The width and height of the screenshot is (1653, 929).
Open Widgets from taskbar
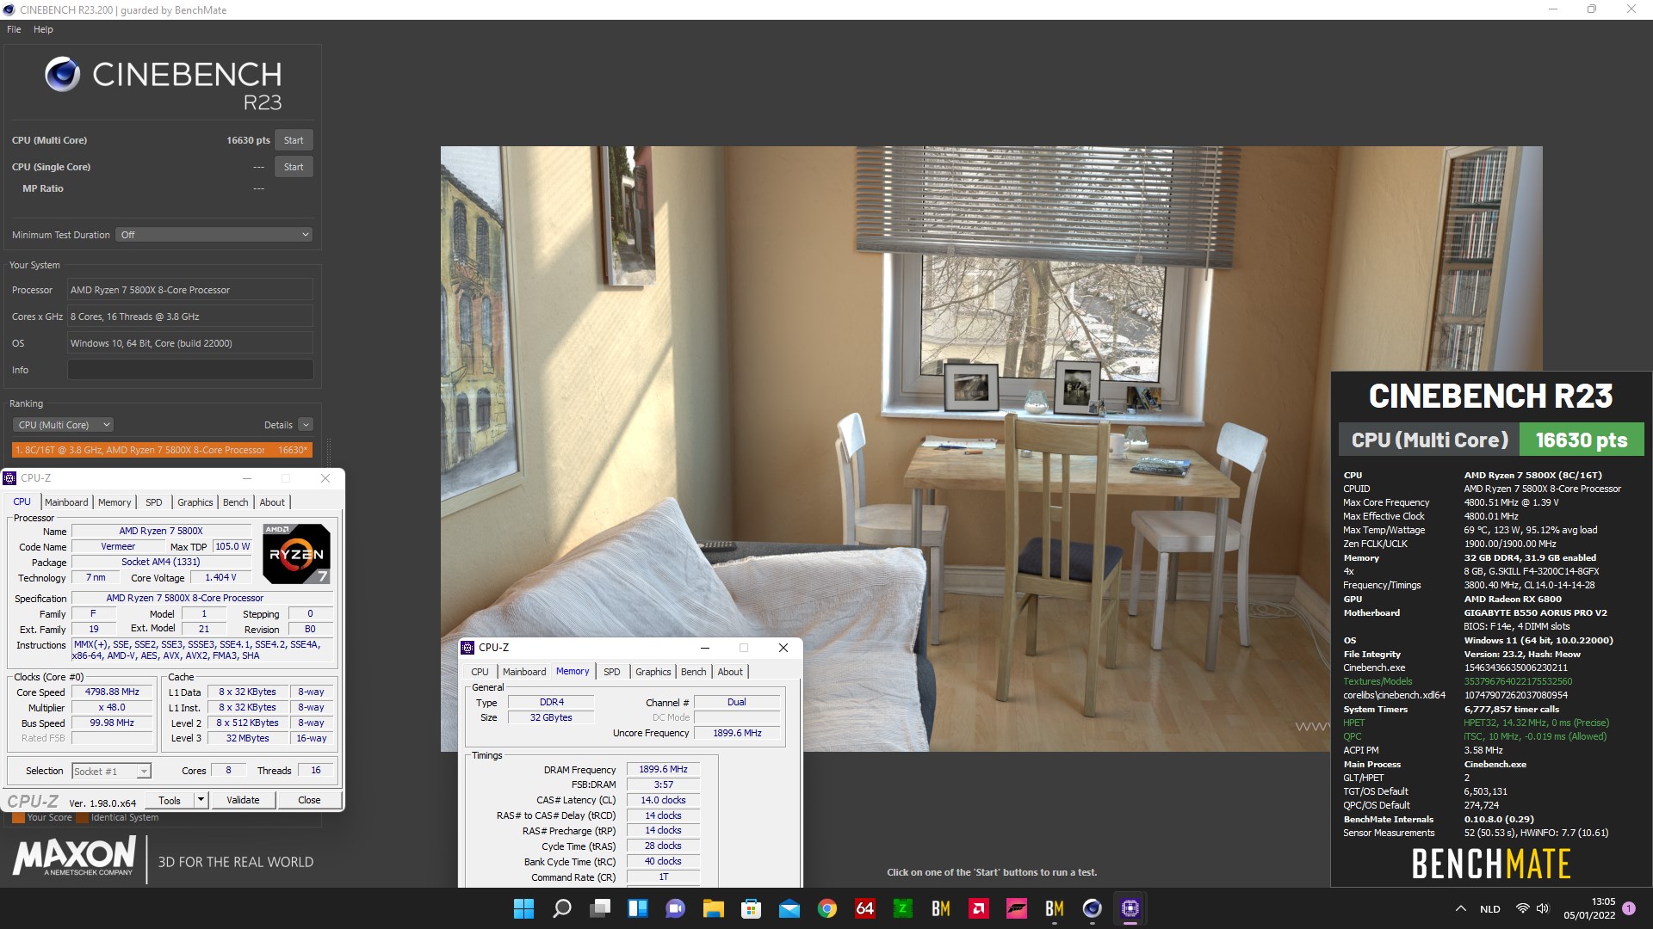(637, 908)
